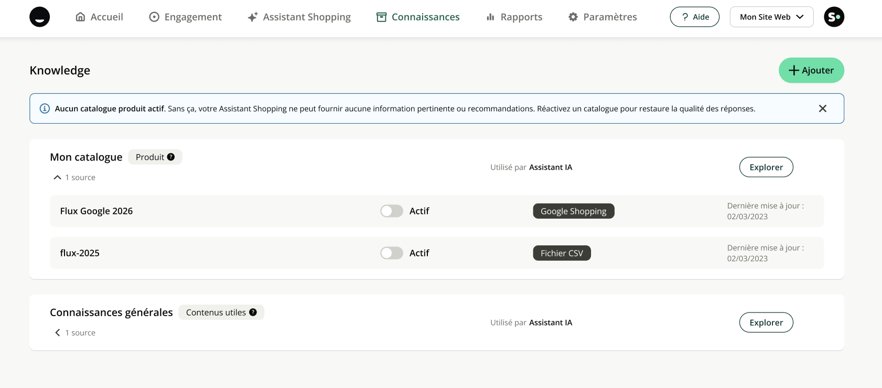Click the user avatar icon
Viewport: 882px width, 388px height.
(x=834, y=17)
